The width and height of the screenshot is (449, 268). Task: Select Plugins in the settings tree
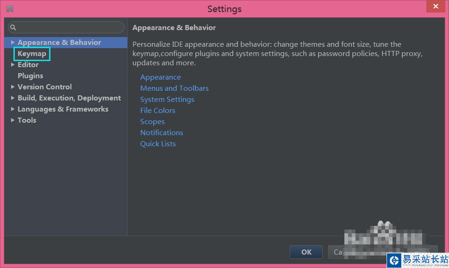click(x=30, y=76)
